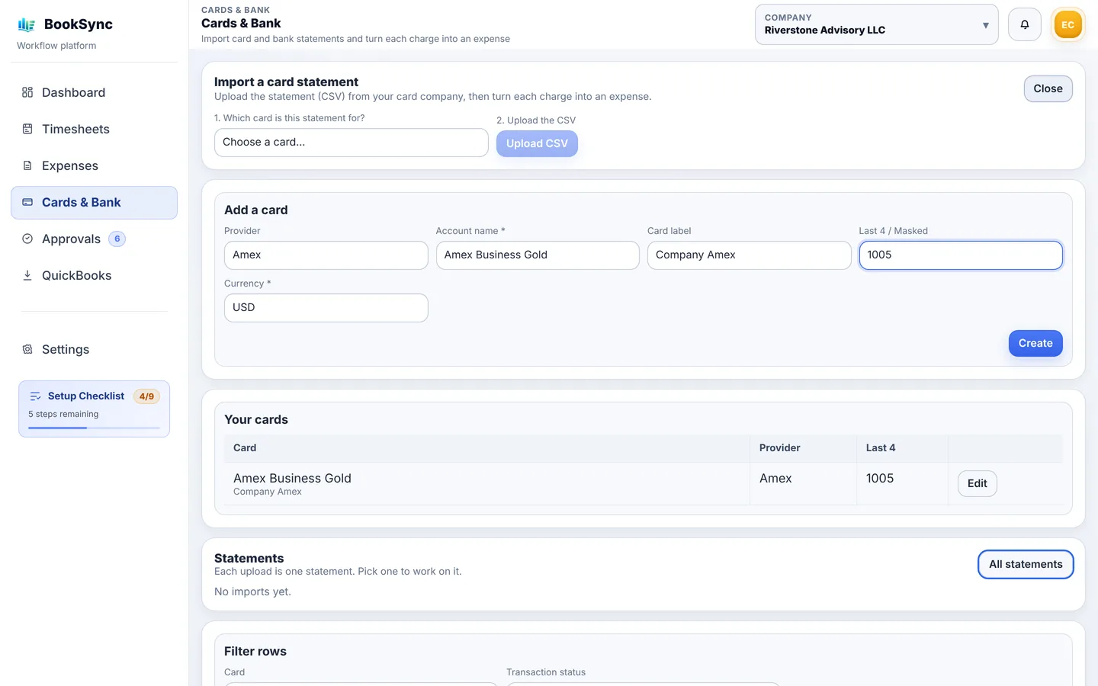Open QuickBooks in the sidebar
This screenshot has height=686, width=1098.
tap(94, 275)
